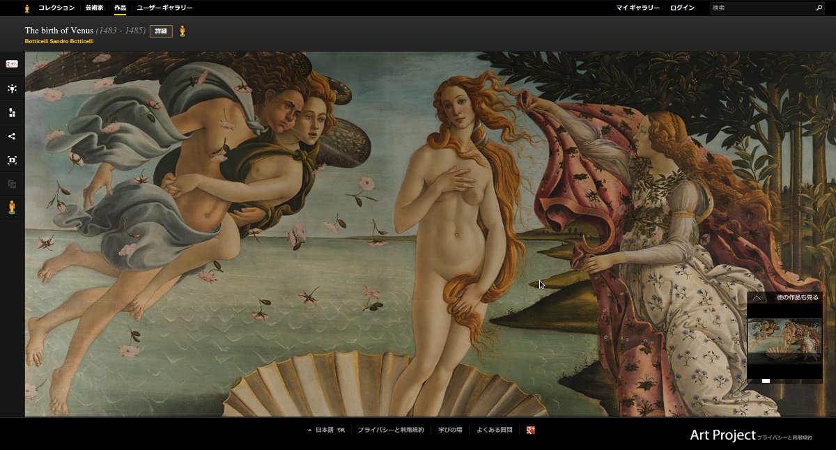Click the red Google+ icon in footer
This screenshot has width=836, height=450.
pos(531,430)
